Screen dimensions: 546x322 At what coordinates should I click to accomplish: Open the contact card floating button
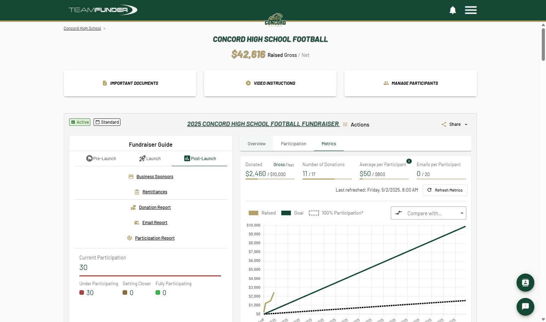pos(525,282)
